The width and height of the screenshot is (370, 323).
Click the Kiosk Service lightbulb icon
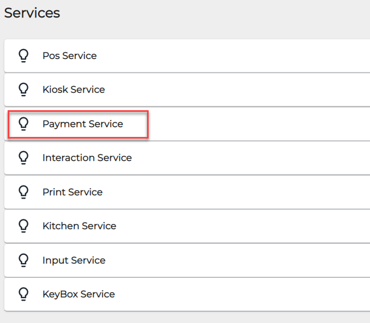click(x=24, y=89)
